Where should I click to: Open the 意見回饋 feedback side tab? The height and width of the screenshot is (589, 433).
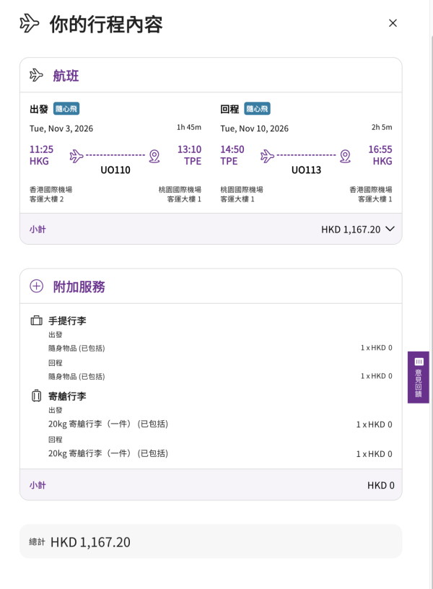(419, 377)
